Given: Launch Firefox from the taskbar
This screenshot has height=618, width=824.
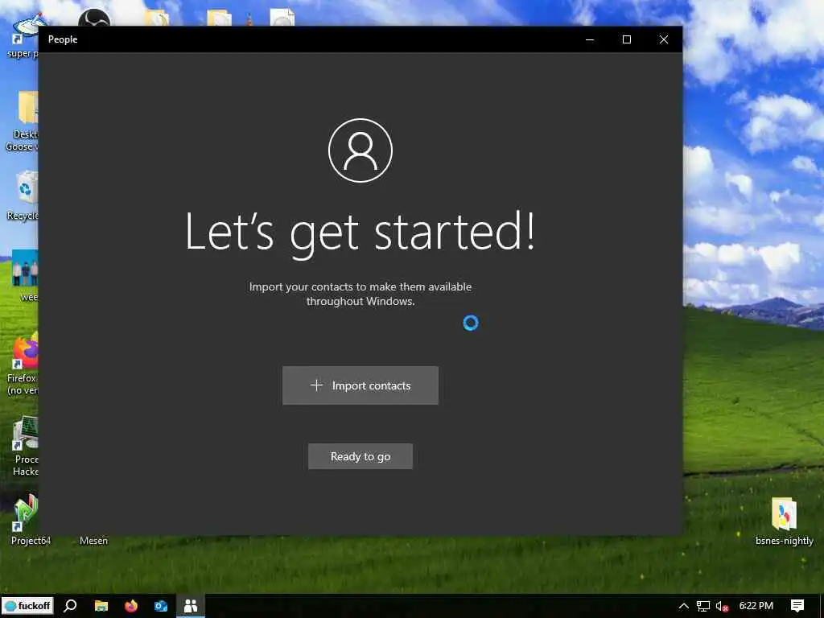Looking at the screenshot, I should click(x=131, y=606).
